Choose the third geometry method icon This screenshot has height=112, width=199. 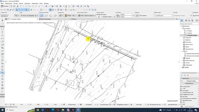click(51, 16)
